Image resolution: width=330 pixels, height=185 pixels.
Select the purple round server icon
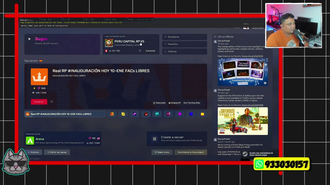(x=180, y=114)
